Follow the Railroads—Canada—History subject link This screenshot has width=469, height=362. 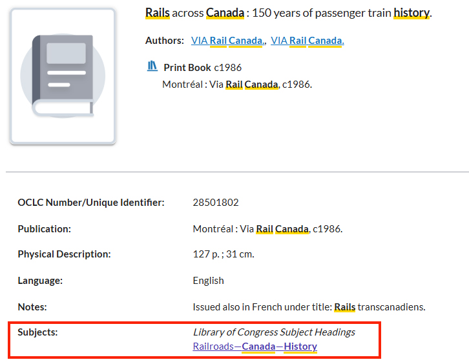tap(255, 347)
